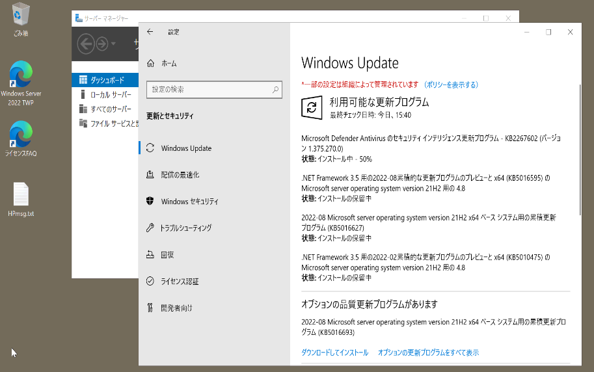
Task: Click the トラブルシューティング wrench icon
Action: [150, 228]
